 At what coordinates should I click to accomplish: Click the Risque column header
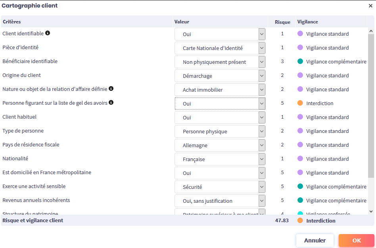pyautogui.click(x=282, y=22)
